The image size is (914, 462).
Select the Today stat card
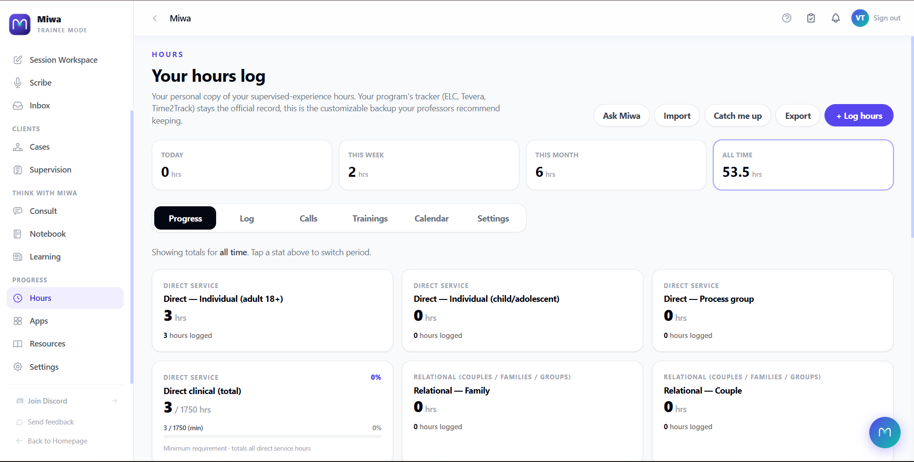click(242, 165)
